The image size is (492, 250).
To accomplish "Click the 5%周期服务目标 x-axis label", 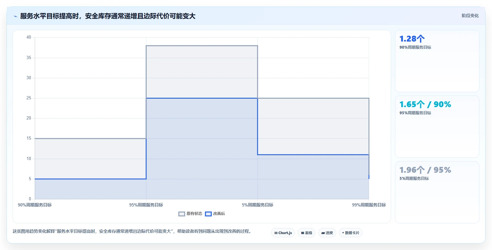I will tap(257, 205).
